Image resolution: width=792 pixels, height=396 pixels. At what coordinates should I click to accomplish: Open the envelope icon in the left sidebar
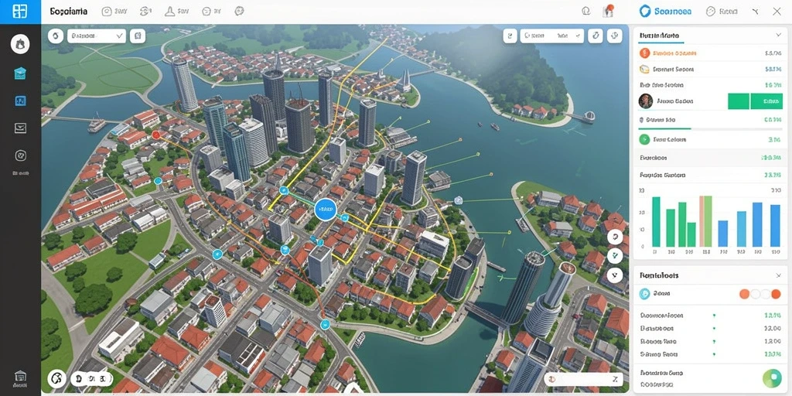20,128
